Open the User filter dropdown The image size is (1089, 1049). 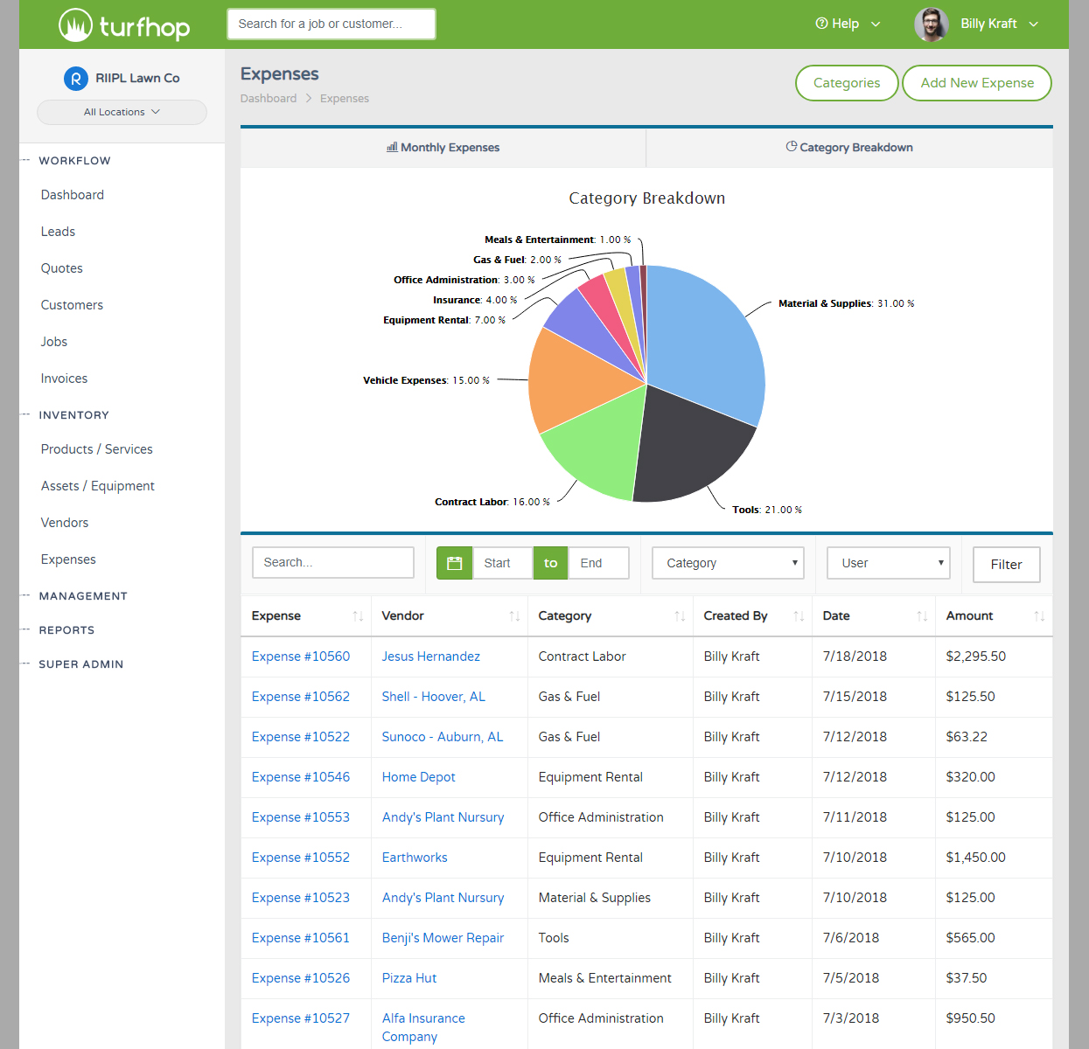tap(888, 562)
